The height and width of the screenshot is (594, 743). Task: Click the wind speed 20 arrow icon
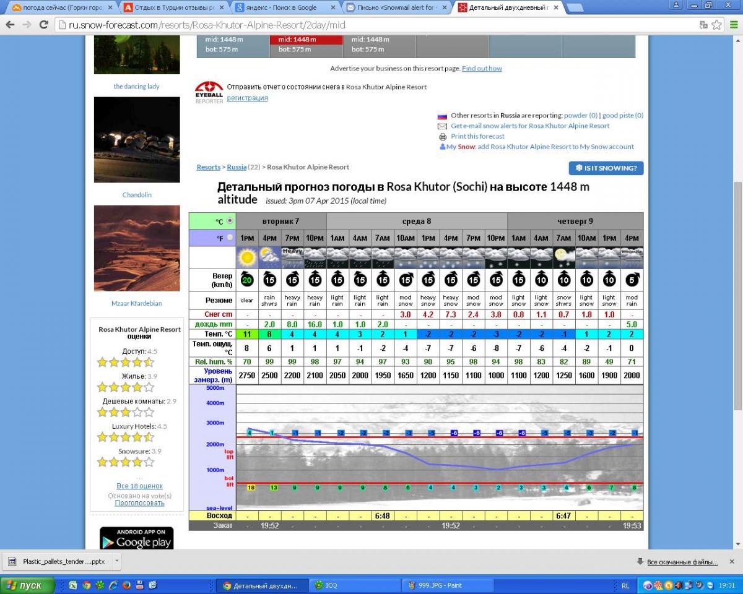coord(247,280)
